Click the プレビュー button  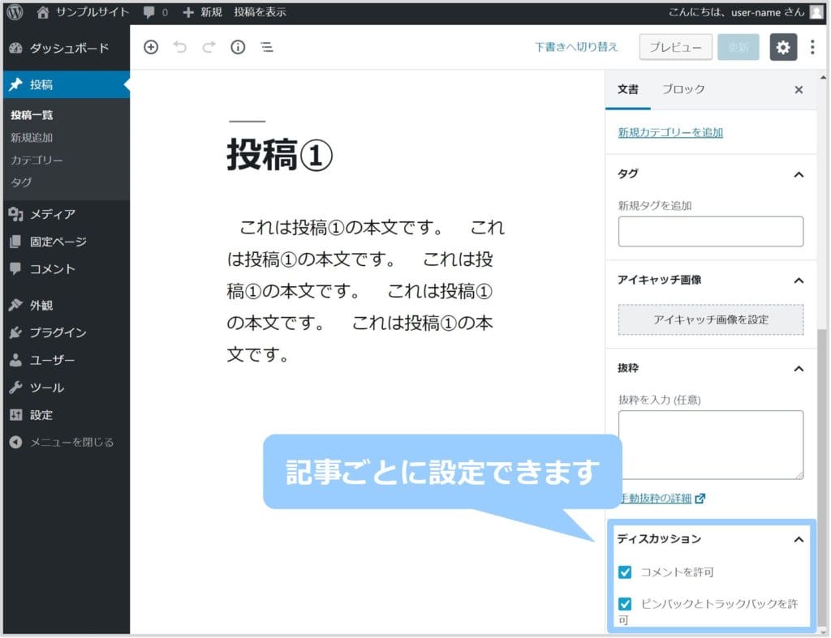coord(675,47)
